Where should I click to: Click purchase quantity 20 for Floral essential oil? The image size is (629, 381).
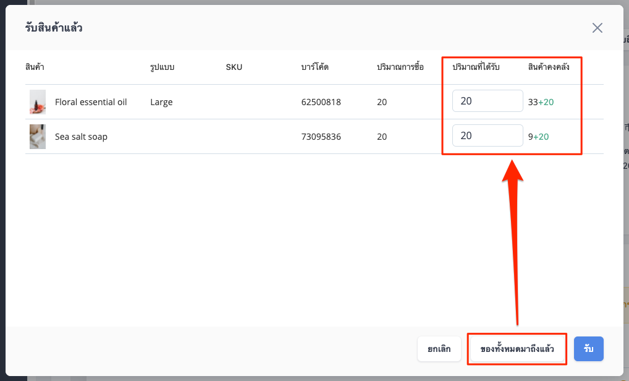382,102
